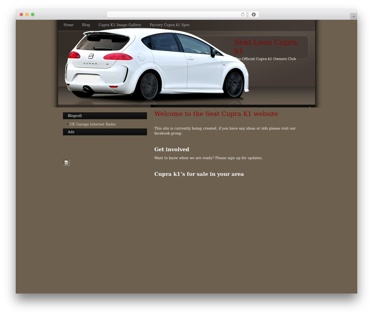The image size is (373, 316).
Task: Click the 'Please sign up for updates' text
Action: coord(239,158)
